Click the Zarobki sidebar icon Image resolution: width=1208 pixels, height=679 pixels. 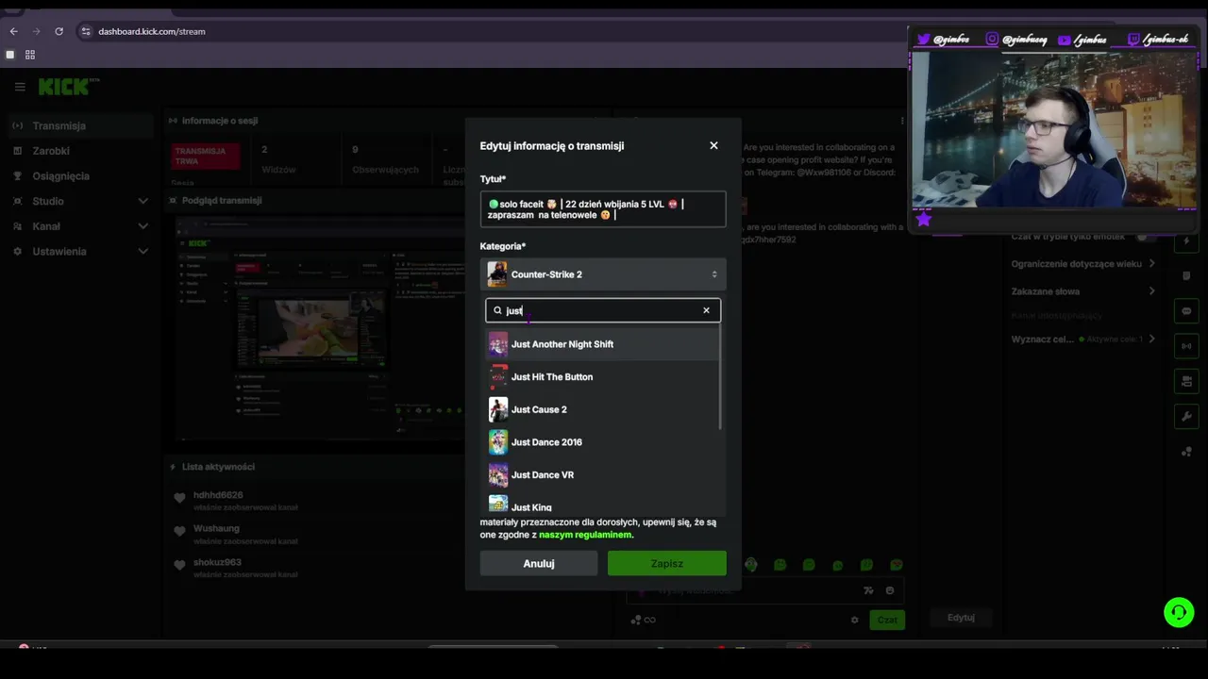[18, 151]
